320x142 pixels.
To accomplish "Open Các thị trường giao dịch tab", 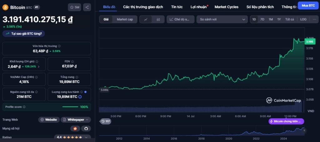I will [x=143, y=7].
